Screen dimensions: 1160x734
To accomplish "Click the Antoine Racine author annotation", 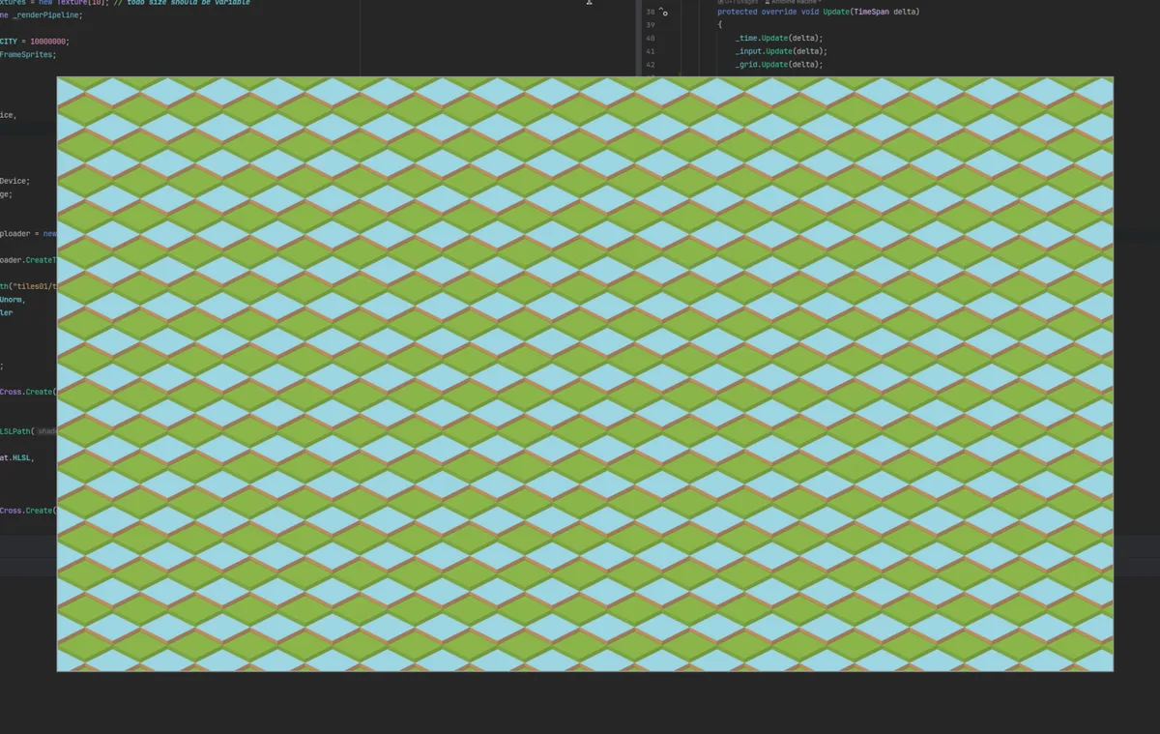I will tap(792, 2).
